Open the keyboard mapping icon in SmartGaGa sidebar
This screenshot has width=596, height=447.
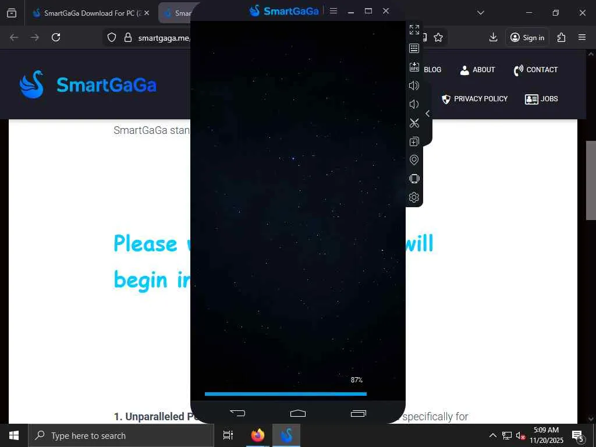click(x=414, y=48)
